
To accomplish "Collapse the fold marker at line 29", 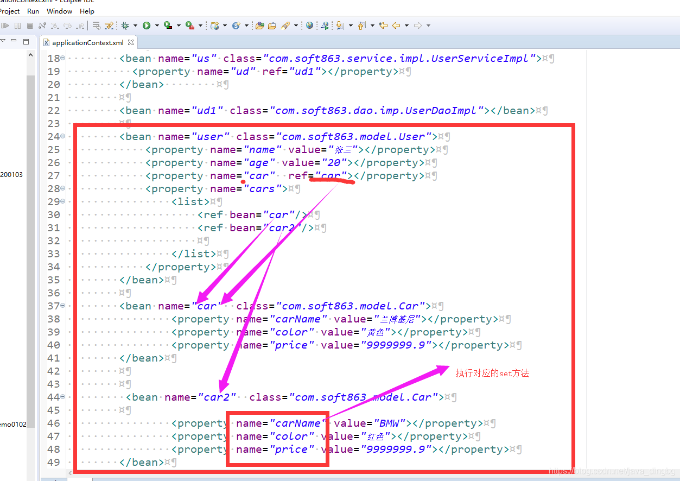I will click(62, 202).
